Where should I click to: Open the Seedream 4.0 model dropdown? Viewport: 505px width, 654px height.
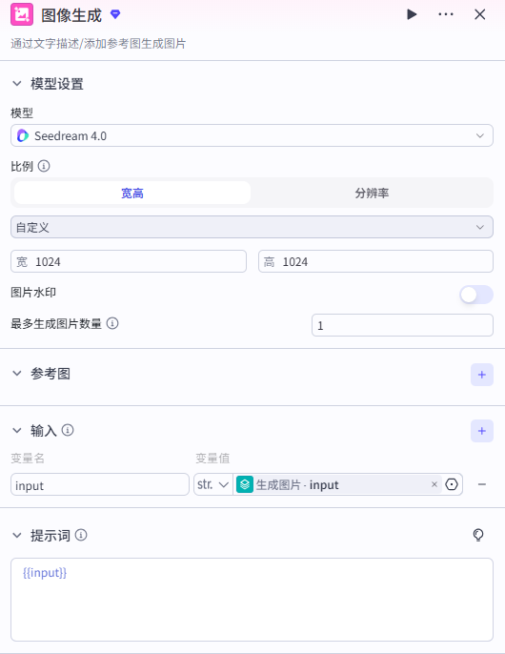click(252, 135)
